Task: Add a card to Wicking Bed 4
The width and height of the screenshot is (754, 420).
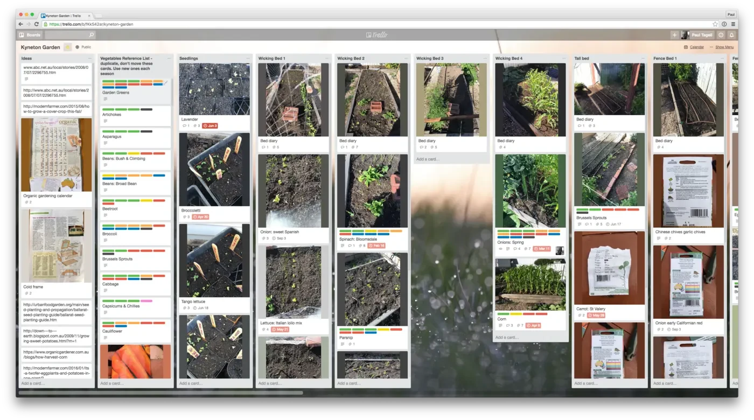Action: tap(507, 338)
